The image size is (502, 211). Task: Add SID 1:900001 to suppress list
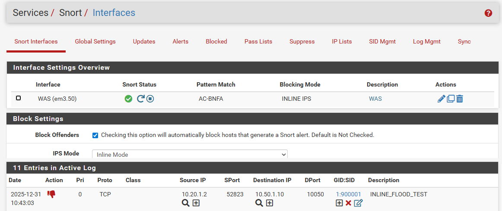tap(340, 203)
